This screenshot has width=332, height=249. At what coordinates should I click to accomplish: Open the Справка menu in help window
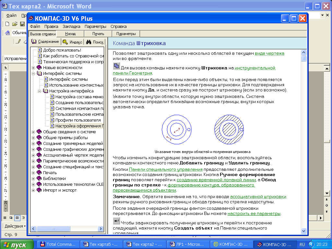(x=119, y=27)
